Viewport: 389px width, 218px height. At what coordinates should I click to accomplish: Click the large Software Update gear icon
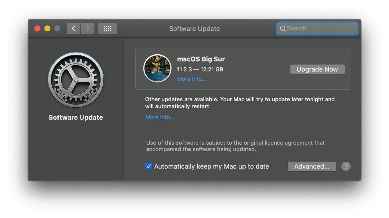pos(76,80)
